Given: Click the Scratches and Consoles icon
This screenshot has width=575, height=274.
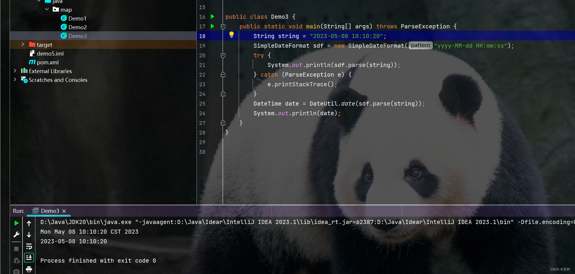Looking at the screenshot, I should click(x=24, y=80).
